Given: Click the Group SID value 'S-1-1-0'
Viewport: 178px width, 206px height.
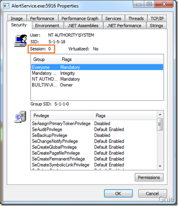Looking at the screenshot, I should (62, 104).
